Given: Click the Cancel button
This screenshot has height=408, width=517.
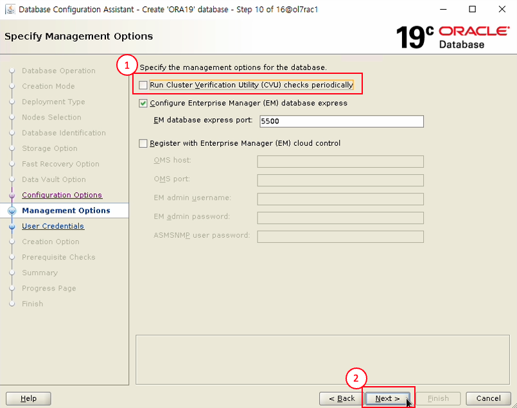Looking at the screenshot, I should point(488,398).
